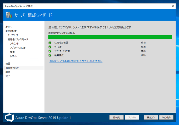Click 成功 status for データ層
This screenshot has width=179, height=125.
143,47
